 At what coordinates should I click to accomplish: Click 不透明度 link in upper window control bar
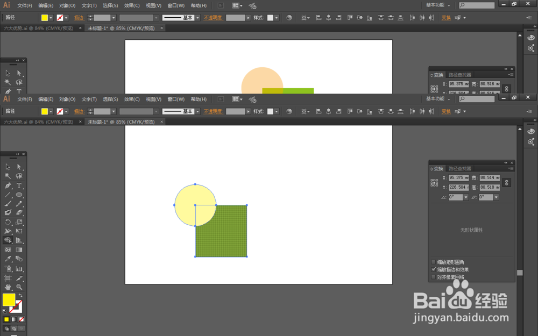pos(213,18)
